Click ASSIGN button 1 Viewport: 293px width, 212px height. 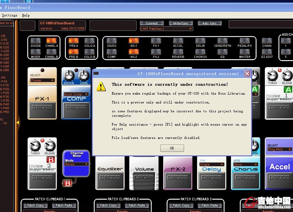click(285, 41)
